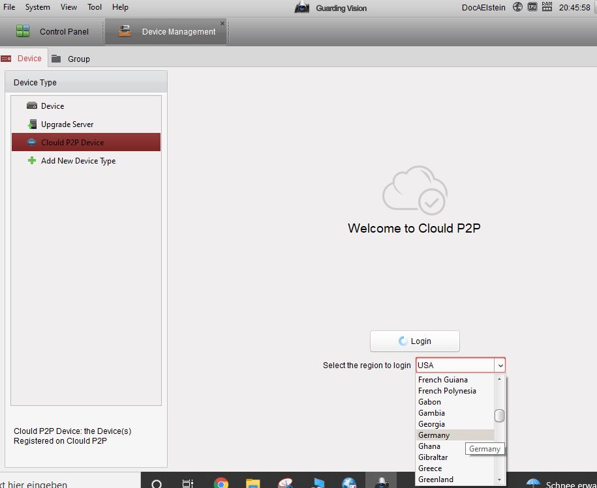Select Gabon from region list

455,402
